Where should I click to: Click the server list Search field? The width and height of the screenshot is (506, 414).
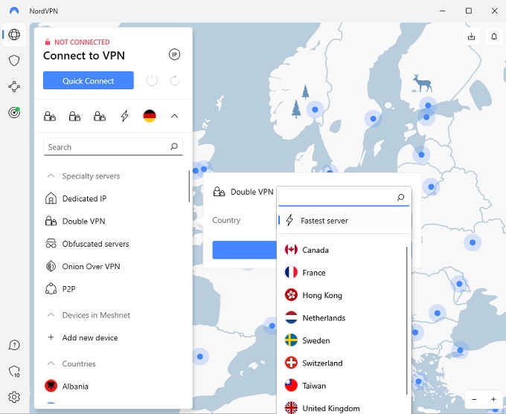click(x=113, y=146)
